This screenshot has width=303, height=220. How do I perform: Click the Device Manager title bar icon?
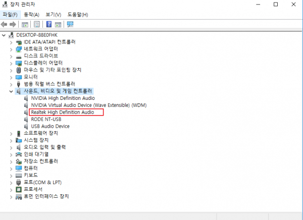tap(5, 4)
